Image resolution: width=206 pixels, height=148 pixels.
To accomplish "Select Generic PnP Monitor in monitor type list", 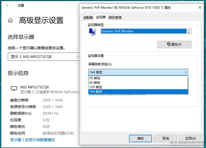I will coord(144,31).
